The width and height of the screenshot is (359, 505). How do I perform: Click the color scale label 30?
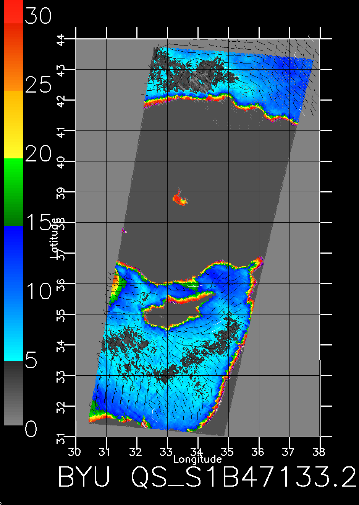point(38,16)
